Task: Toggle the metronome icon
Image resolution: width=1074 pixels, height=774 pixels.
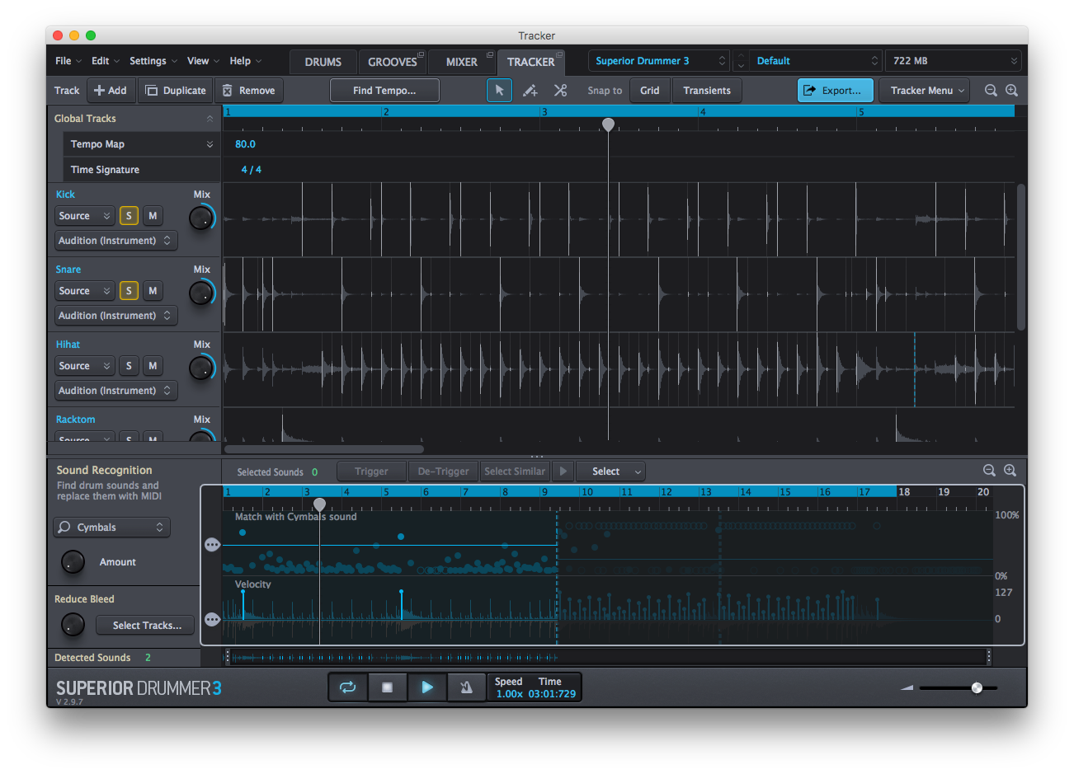Action: [466, 687]
